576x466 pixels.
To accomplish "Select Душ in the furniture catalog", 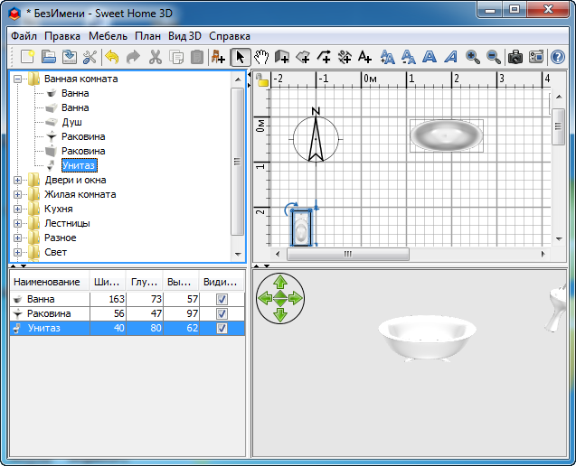I will tap(71, 122).
